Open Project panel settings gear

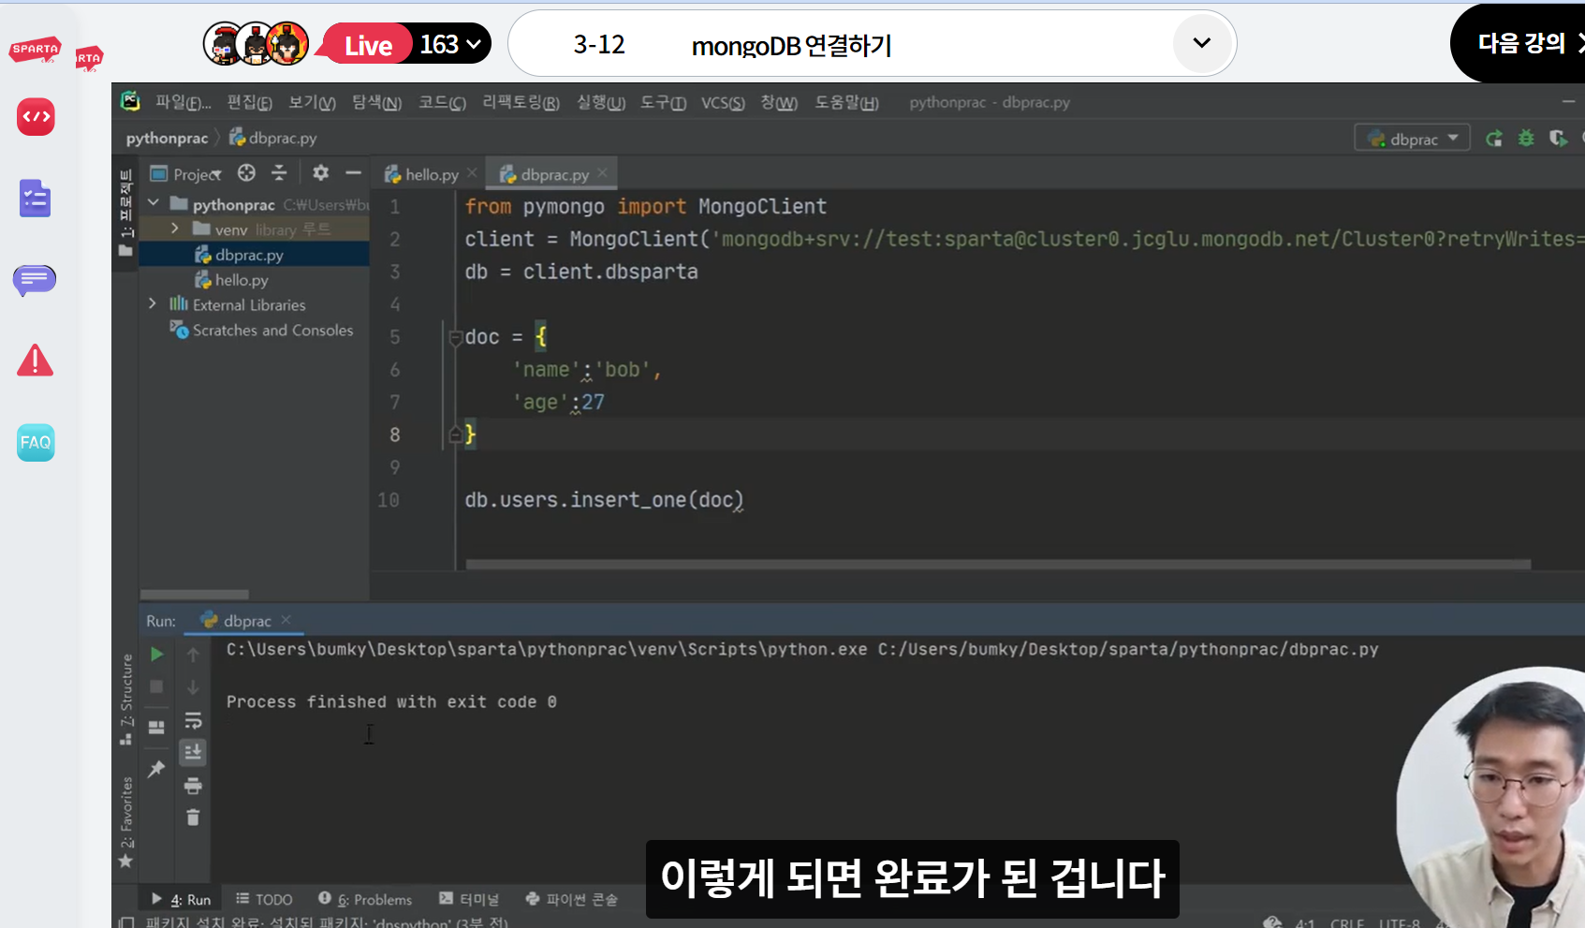(x=320, y=173)
